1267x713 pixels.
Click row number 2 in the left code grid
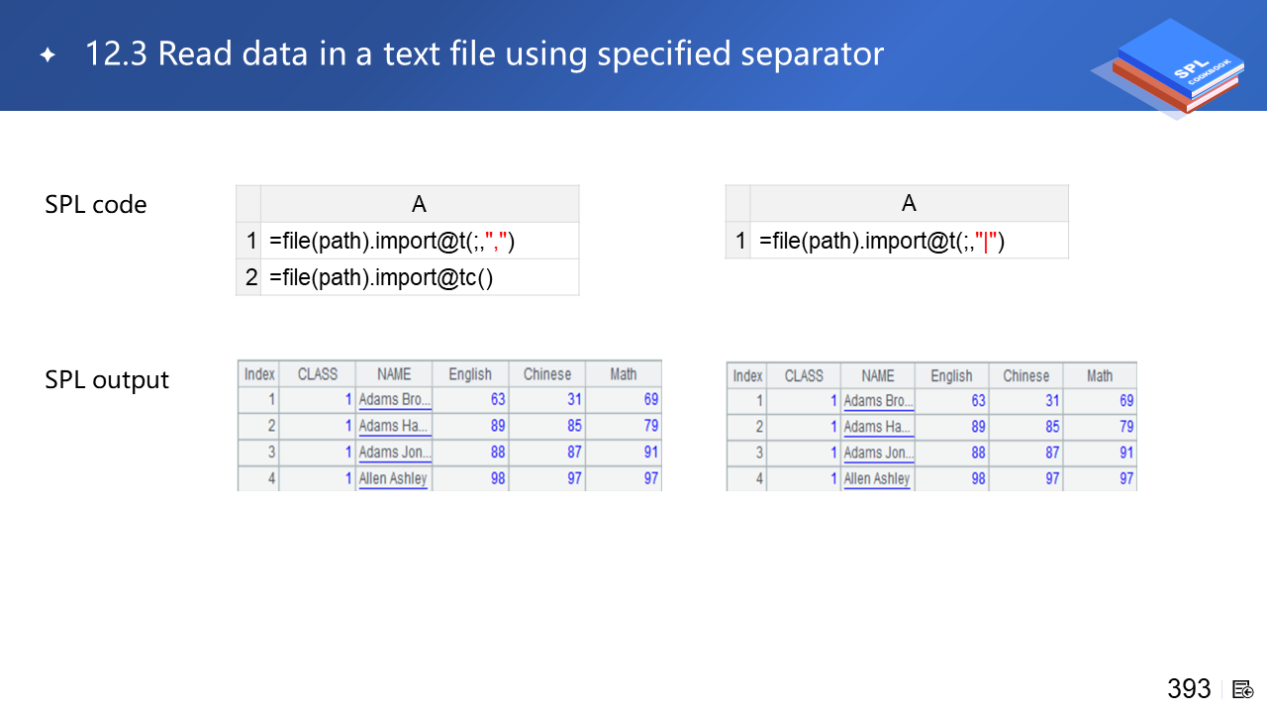250,278
